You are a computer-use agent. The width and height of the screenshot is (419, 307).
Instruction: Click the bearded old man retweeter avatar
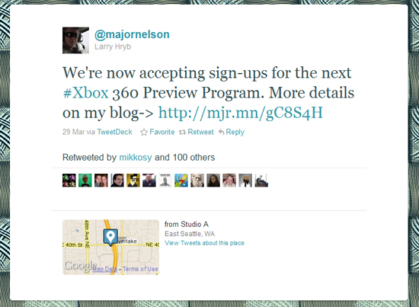(197, 180)
